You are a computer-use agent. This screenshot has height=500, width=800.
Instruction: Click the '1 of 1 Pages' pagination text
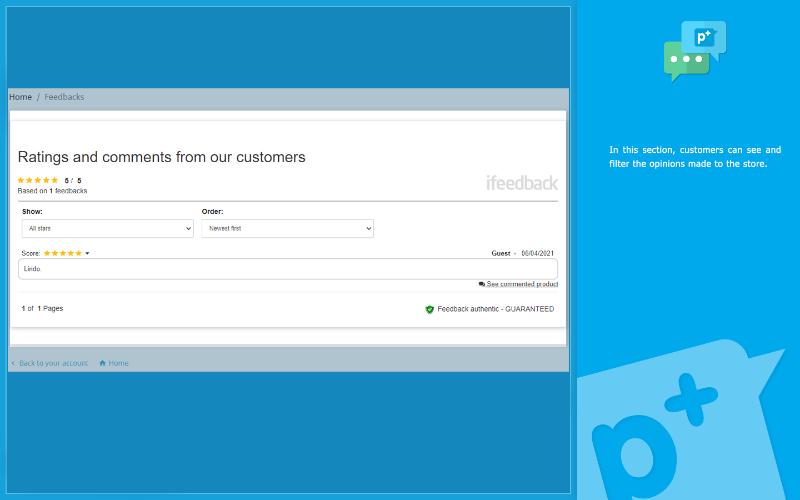[42, 308]
